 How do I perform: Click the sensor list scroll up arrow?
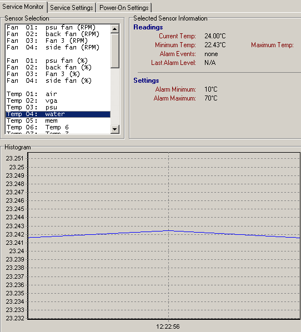[114, 29]
